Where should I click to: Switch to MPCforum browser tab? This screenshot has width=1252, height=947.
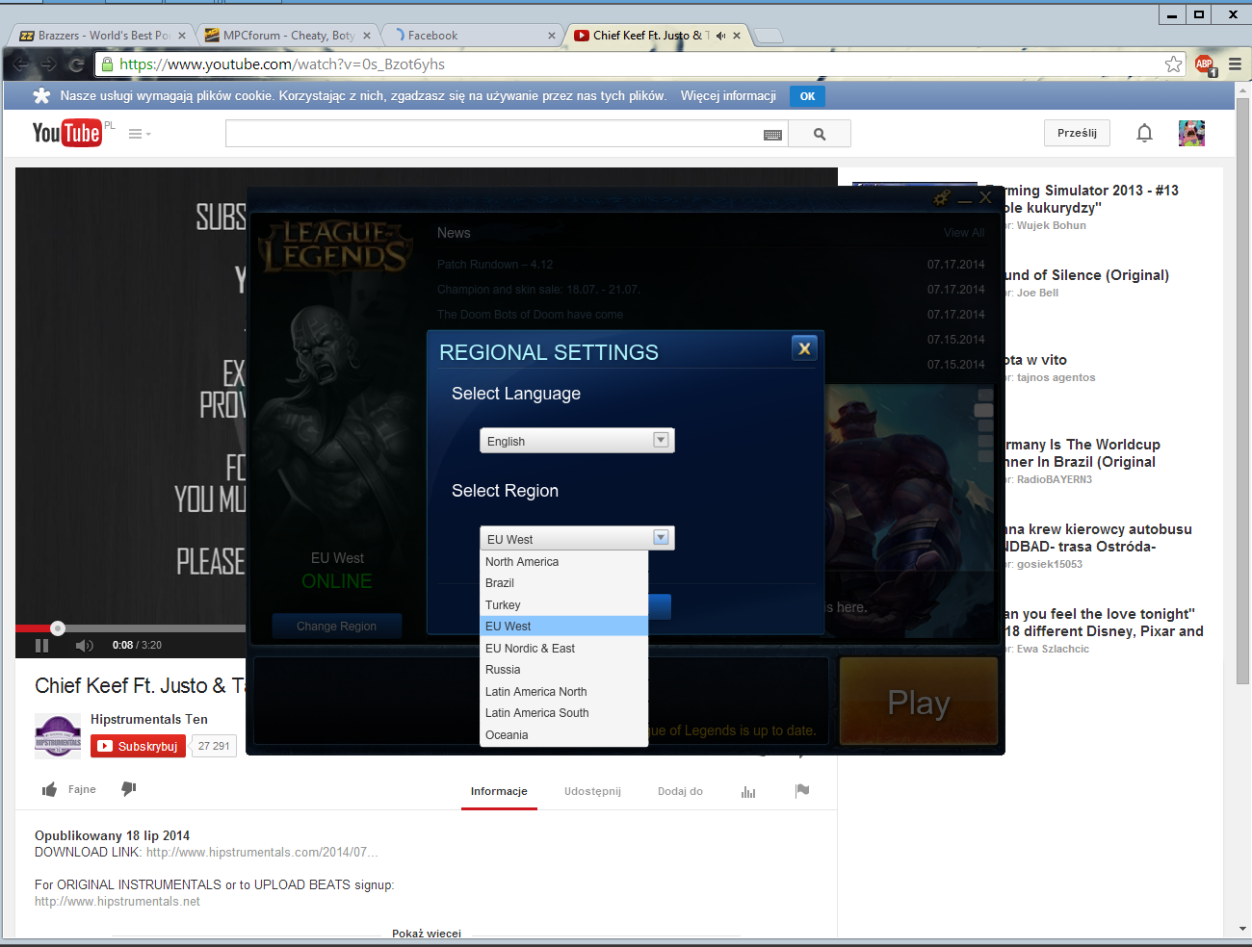point(286,36)
